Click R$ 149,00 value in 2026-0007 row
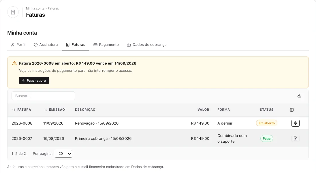The image size is (316, 173). [x=200, y=138]
